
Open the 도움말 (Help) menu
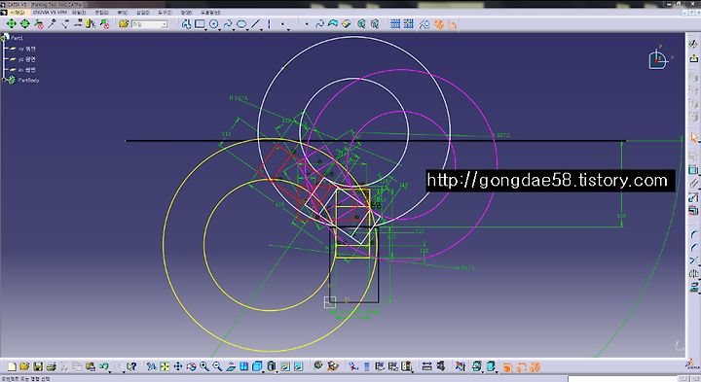209,13
